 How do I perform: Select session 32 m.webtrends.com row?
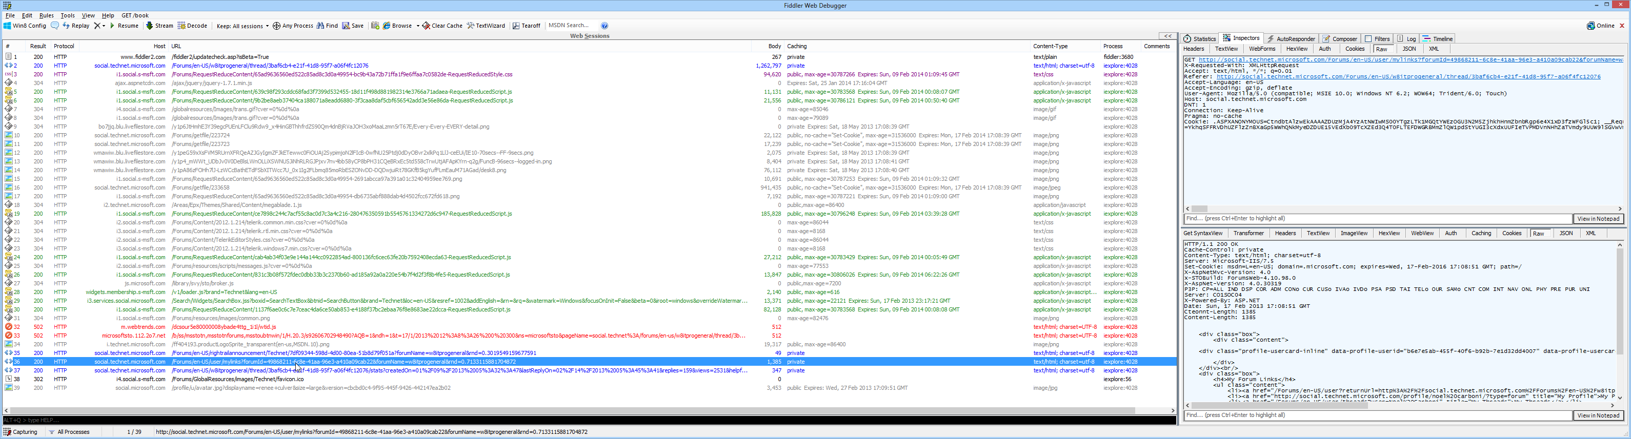click(589, 327)
